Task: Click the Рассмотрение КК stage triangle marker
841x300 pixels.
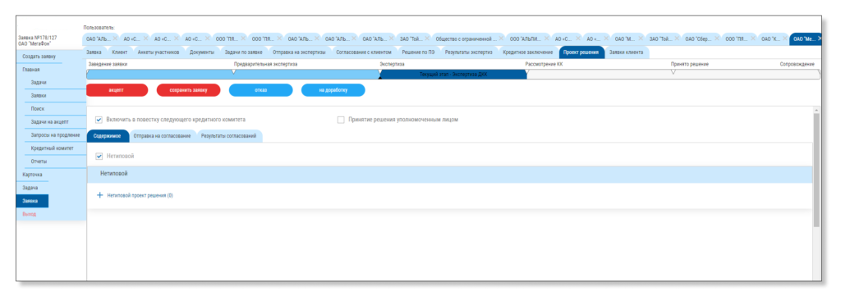Action: coord(527,71)
